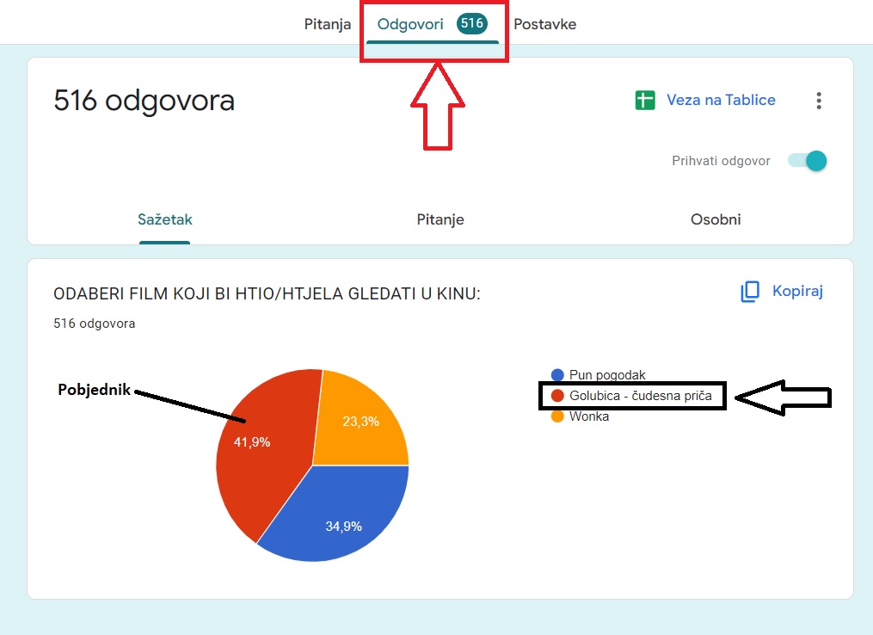Click the Golubica - čudesna priča legend label
The height and width of the screenshot is (635, 873).
[641, 396]
